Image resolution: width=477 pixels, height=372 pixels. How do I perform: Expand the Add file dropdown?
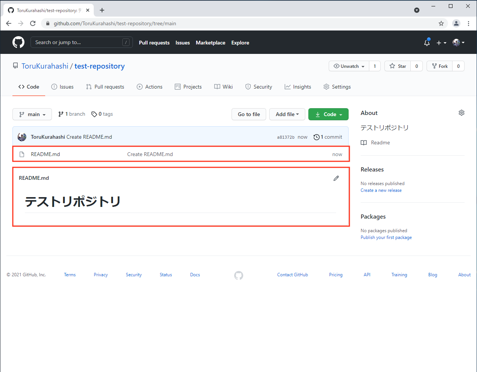pos(287,114)
